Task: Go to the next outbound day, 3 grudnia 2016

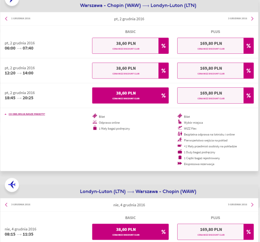Action: click(240, 18)
